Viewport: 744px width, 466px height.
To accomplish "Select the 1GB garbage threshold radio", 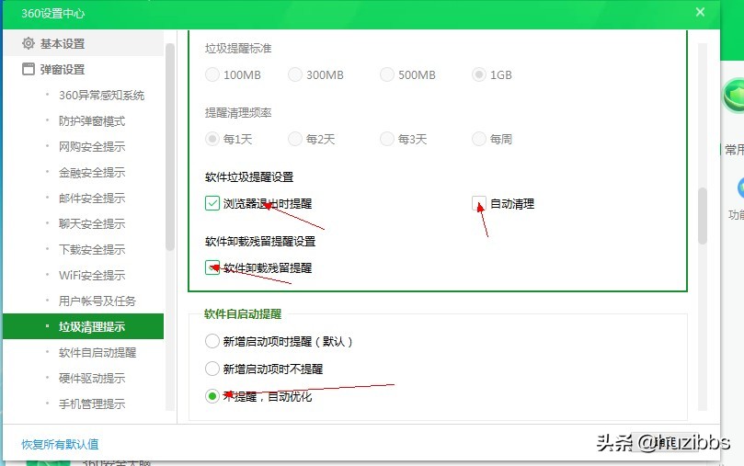I will click(479, 74).
